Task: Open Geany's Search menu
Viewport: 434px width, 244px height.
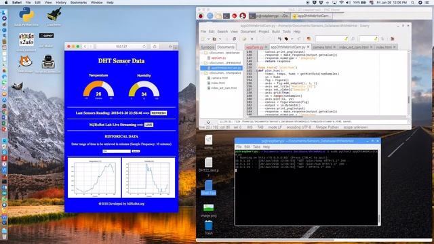Action: (222, 32)
